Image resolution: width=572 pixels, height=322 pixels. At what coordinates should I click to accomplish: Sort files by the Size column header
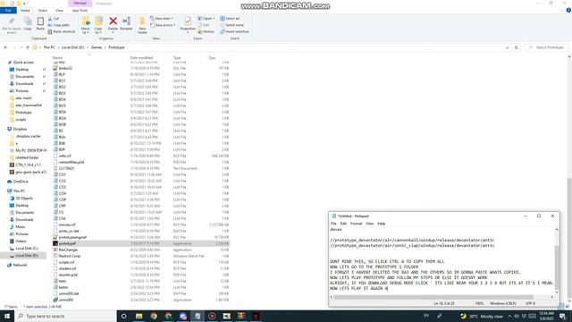click(212, 57)
